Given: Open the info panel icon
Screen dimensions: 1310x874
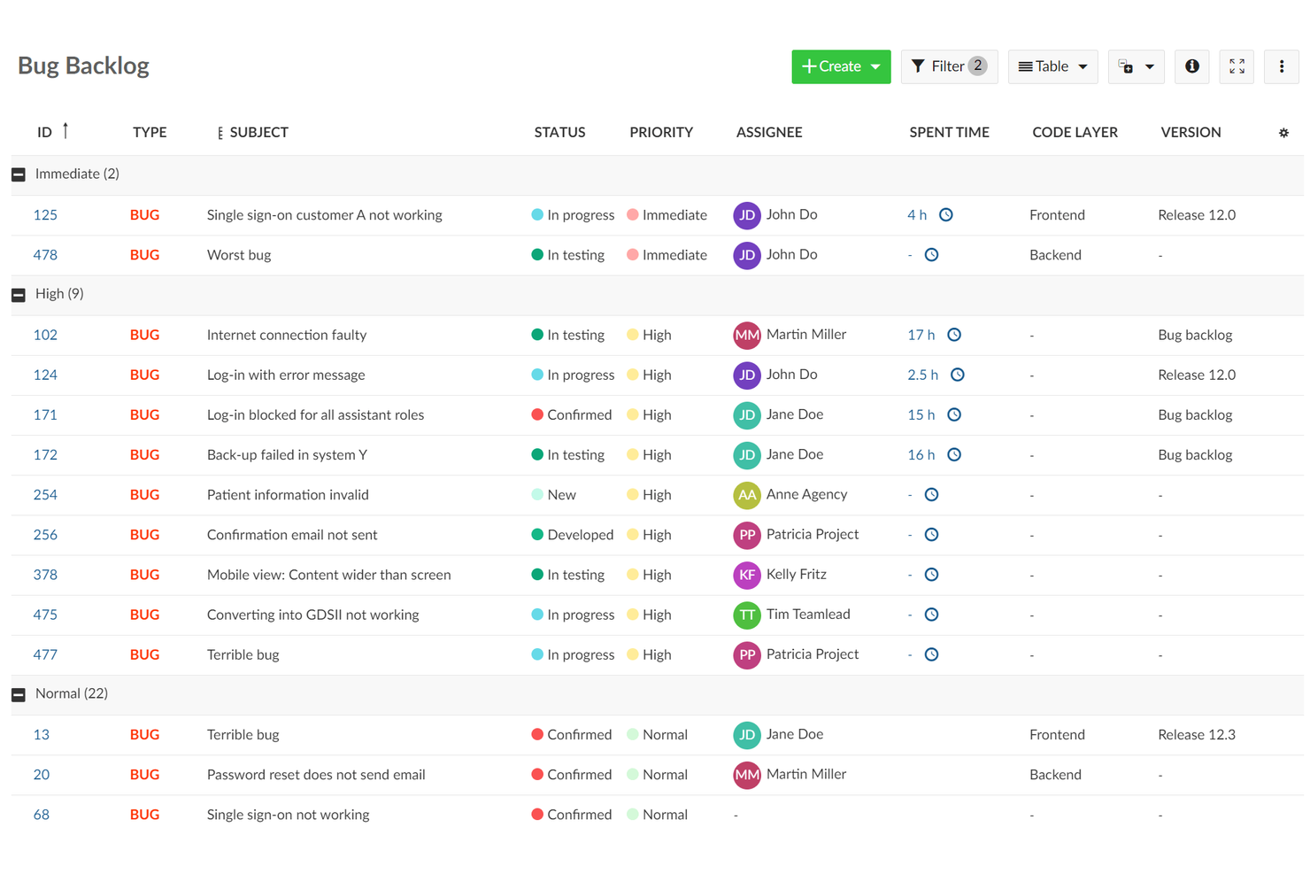Looking at the screenshot, I should pos(1191,66).
